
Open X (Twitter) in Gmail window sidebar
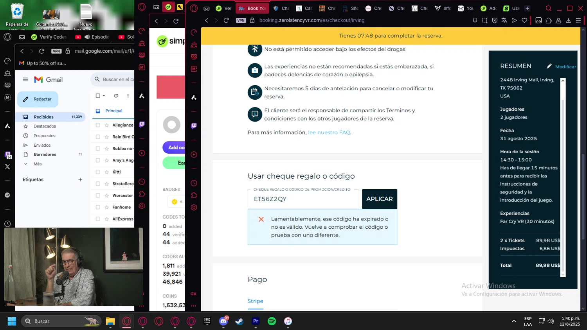[7, 167]
